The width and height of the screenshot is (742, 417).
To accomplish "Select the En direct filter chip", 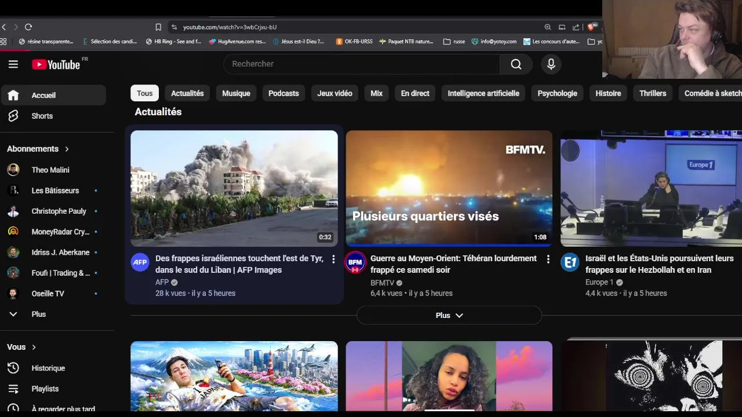I will (415, 93).
